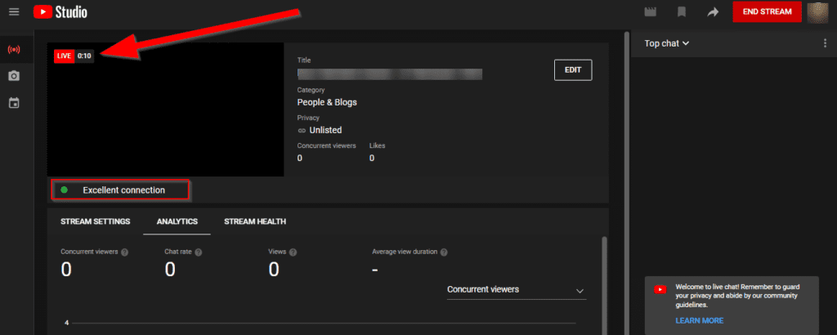Click the 0:10 stream timer
This screenshot has height=335, width=837.
[84, 56]
